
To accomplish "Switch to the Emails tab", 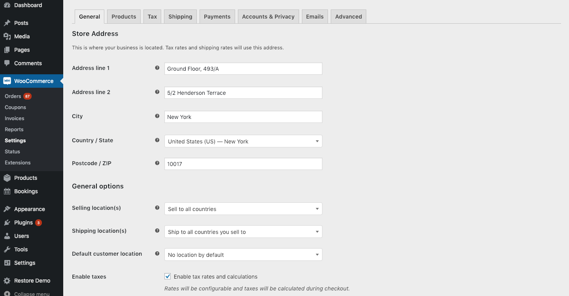I will (x=315, y=17).
